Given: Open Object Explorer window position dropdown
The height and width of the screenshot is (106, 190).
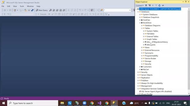Looking at the screenshot, I should [183, 2].
